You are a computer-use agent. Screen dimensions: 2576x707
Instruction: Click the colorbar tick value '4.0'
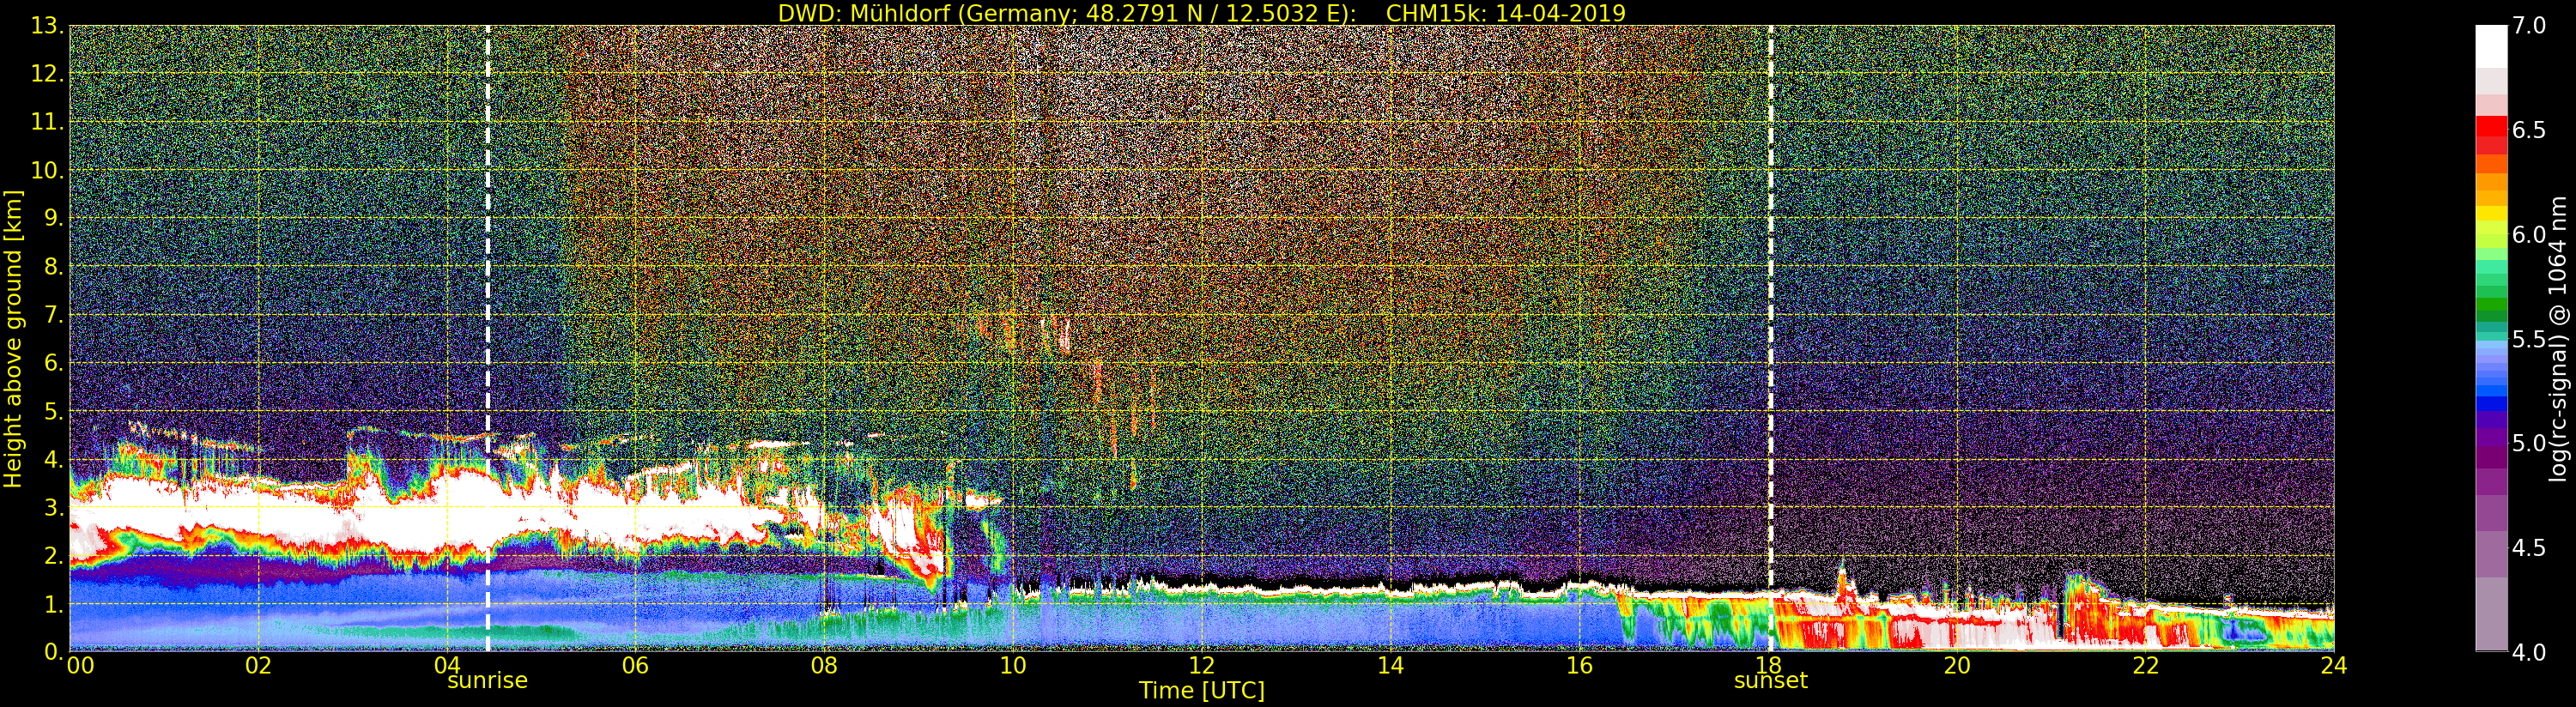point(2529,652)
